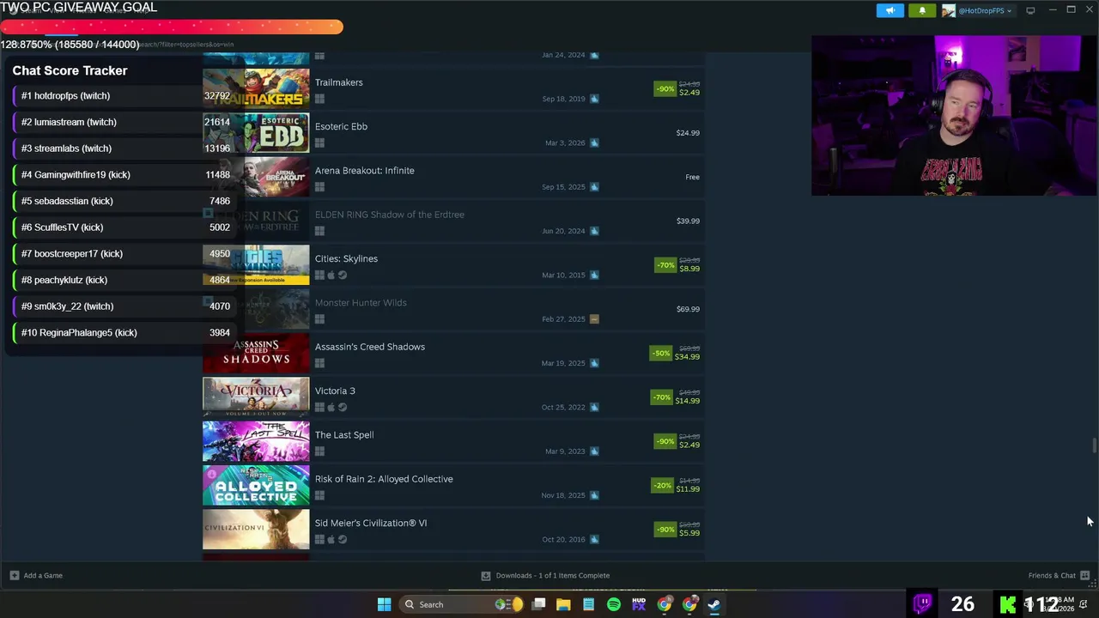Click Assassin's Creed Shadows -50% badge
The width and height of the screenshot is (1099, 618).
[661, 353]
